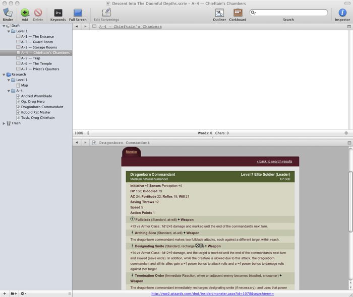The height and width of the screenshot is (297, 353).
Task: Click the web view vertical scrollbar
Action: pyautogui.click(x=350, y=201)
